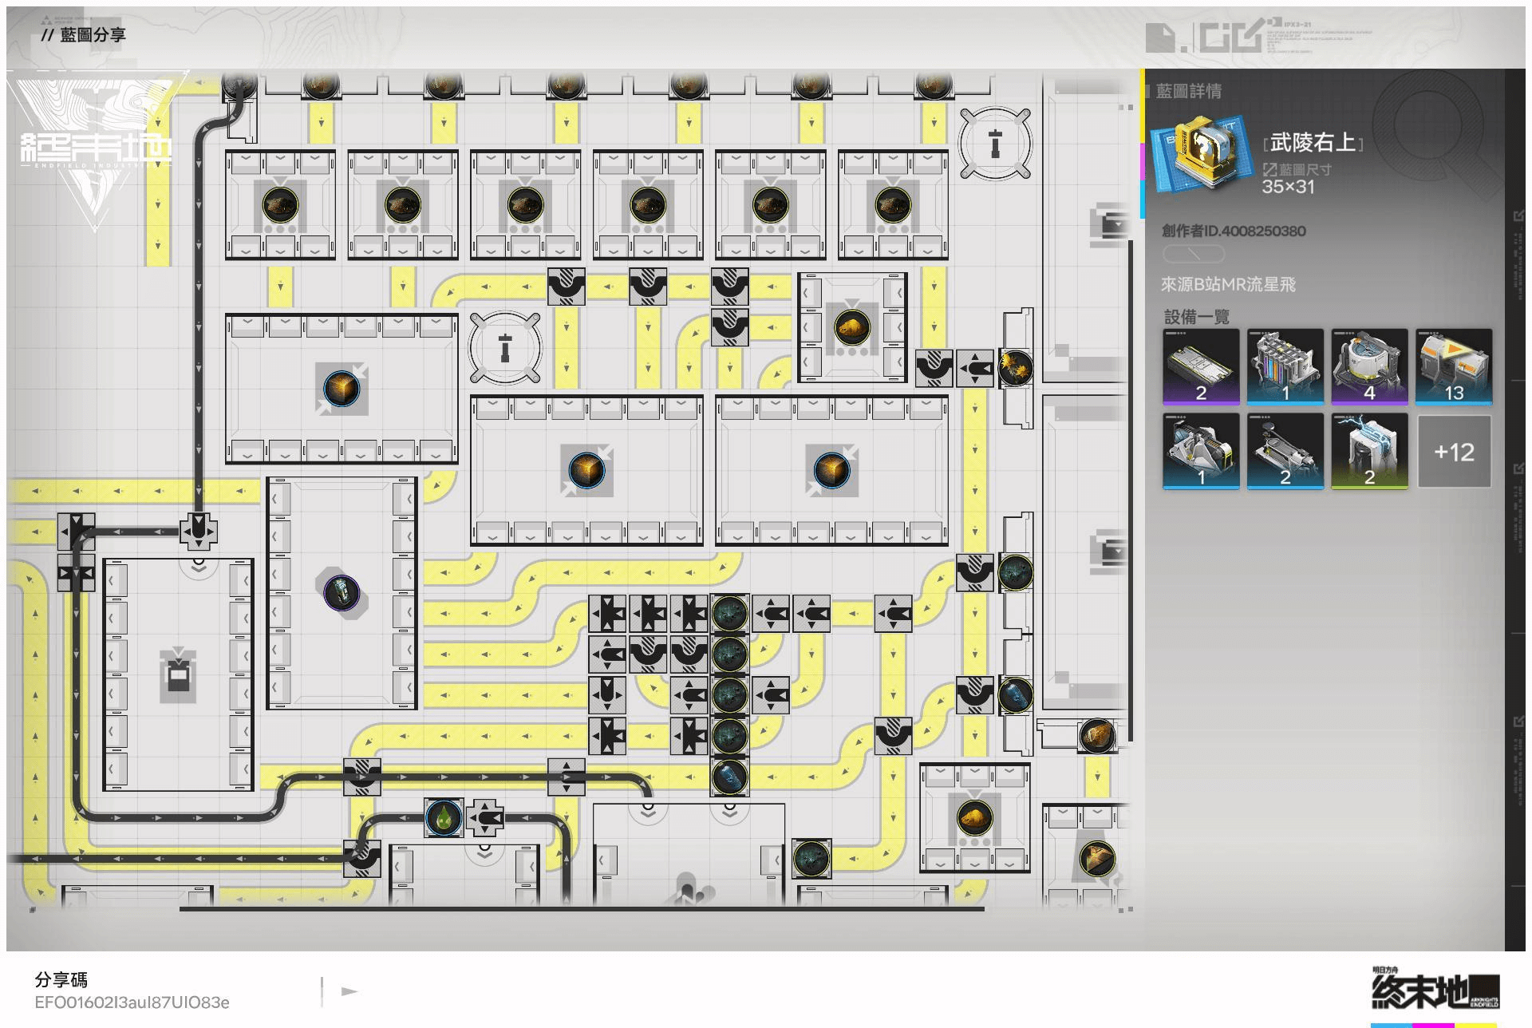The height and width of the screenshot is (1028, 1532).
Task: Select the equipment tile showing count 4
Action: [x=1368, y=367]
